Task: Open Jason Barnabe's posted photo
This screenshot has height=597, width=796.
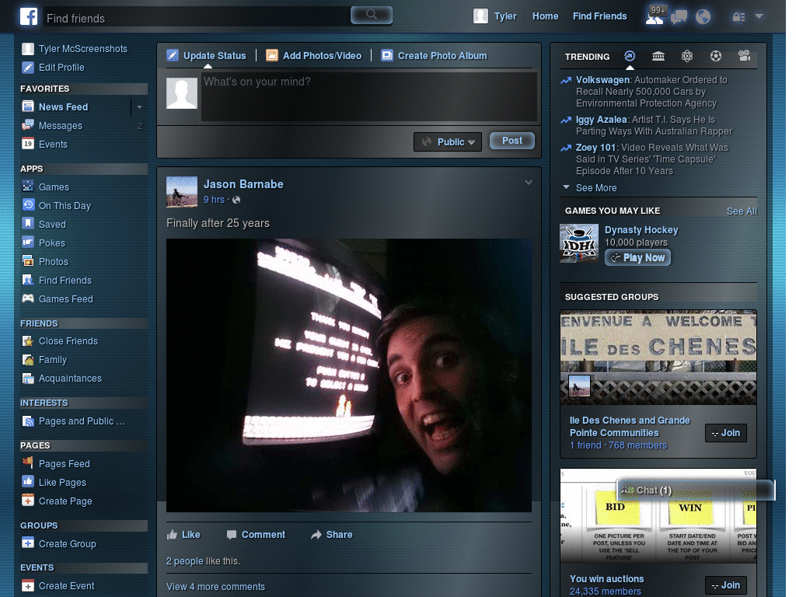Action: tap(349, 375)
